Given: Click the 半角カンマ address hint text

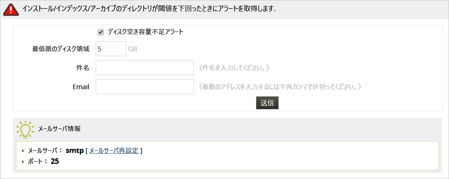Looking at the screenshot, I should click(279, 87).
